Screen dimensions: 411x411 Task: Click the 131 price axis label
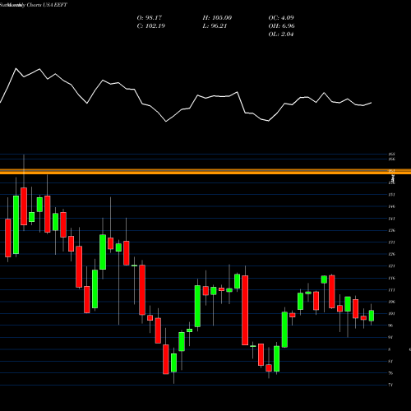click(391, 242)
